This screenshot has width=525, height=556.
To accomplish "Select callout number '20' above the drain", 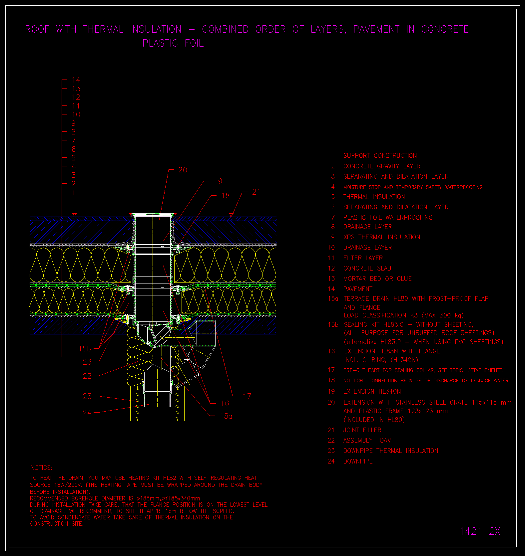I will pyautogui.click(x=183, y=170).
